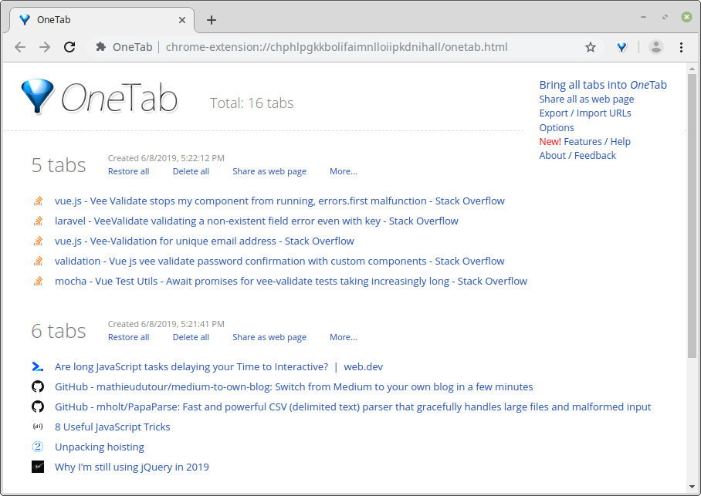This screenshot has width=701, height=496.
Task: Click the GitHub favicon beside PapaParse entry
Action: pyautogui.click(x=38, y=407)
